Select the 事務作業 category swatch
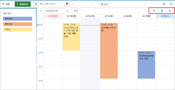The width and height of the screenshot is (175, 90). click(18, 24)
